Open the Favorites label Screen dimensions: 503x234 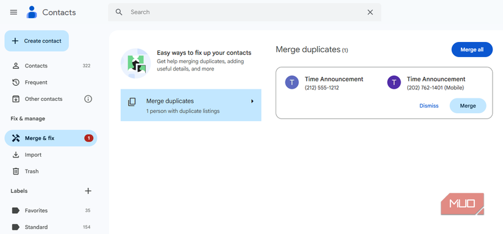51,211
